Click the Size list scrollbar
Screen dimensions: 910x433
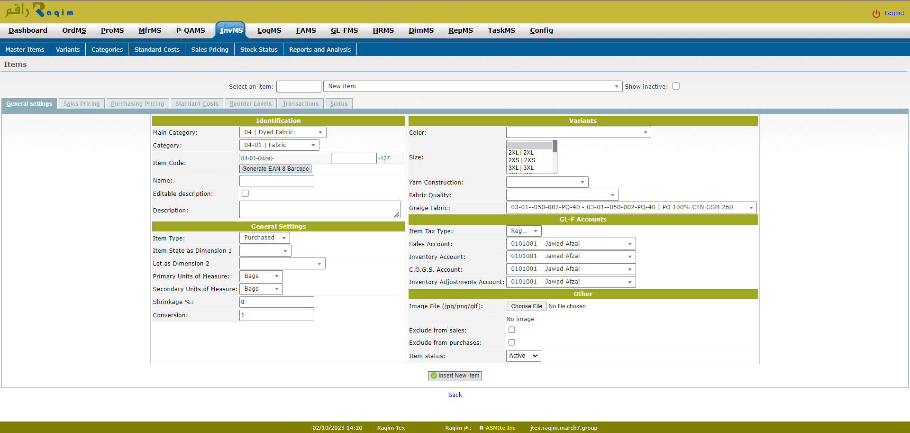[555, 157]
